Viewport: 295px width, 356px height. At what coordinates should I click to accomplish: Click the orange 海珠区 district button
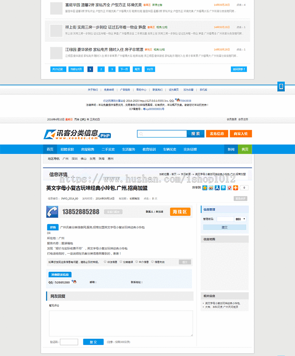180,212
